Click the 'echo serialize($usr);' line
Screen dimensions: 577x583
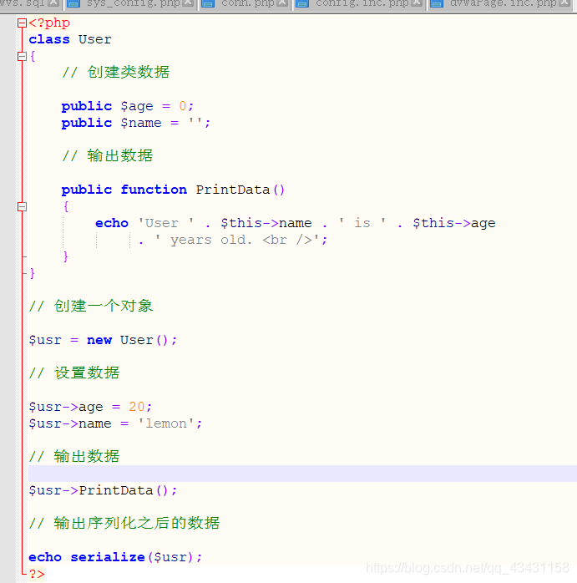(115, 557)
